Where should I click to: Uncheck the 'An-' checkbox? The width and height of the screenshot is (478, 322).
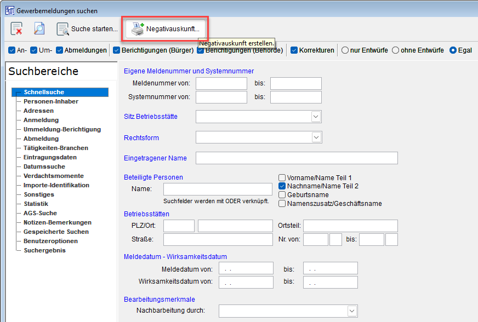click(x=12, y=50)
